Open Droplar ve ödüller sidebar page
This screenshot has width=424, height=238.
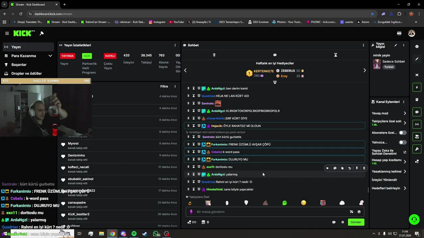(x=28, y=73)
